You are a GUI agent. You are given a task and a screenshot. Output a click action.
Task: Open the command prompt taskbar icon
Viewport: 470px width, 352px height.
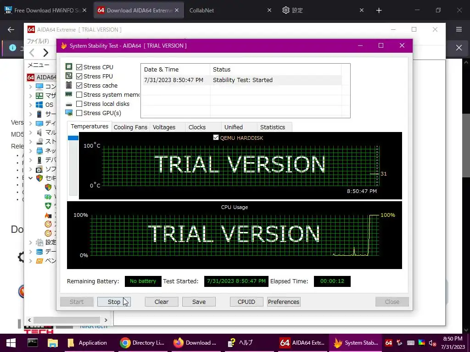click(33, 343)
